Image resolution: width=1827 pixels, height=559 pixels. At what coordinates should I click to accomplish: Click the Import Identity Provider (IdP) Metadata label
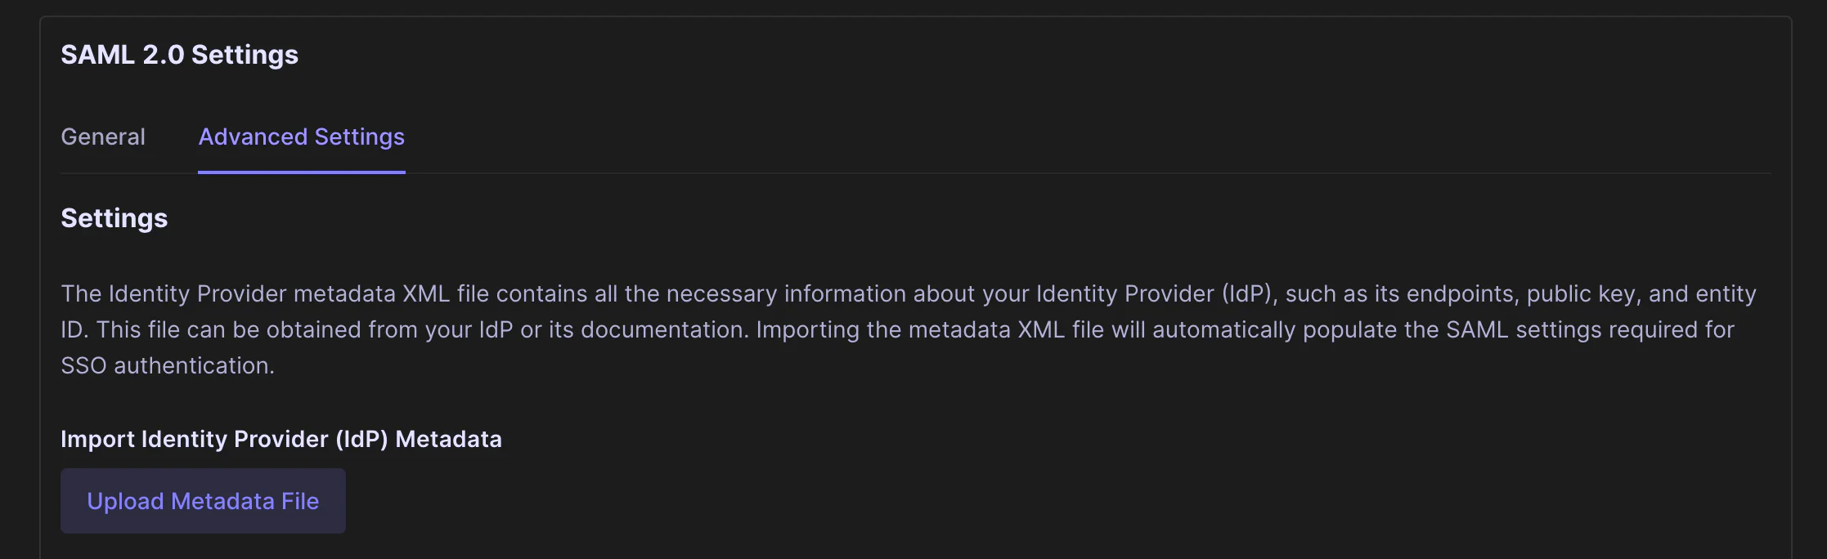point(281,439)
